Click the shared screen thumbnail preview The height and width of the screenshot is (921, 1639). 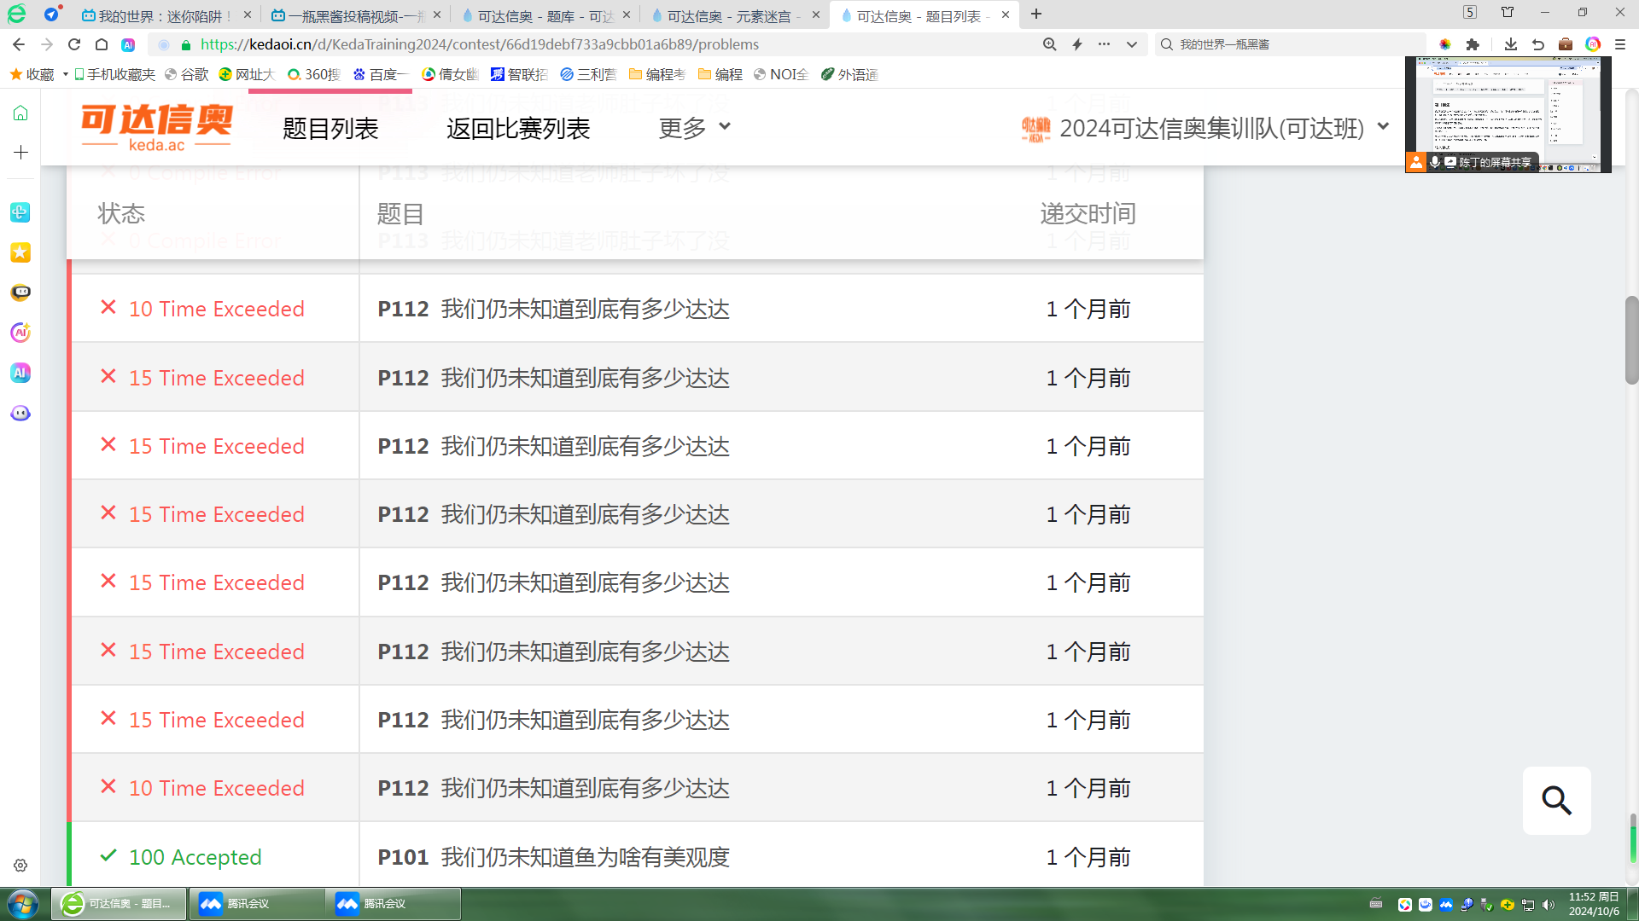coord(1508,107)
